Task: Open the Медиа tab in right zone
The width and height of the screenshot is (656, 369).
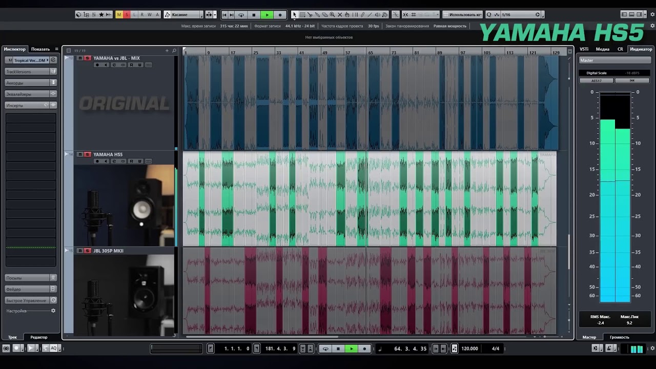Action: [603, 49]
